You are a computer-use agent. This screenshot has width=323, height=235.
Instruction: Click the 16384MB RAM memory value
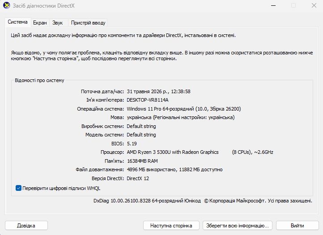(142, 161)
